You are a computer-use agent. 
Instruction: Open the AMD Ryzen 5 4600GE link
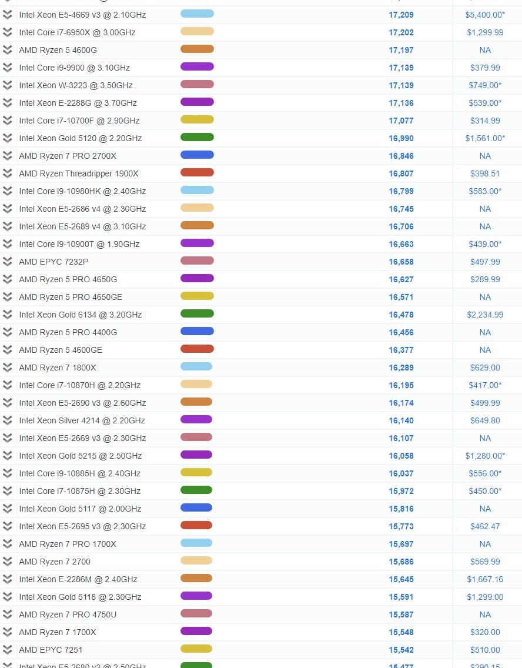tap(61, 350)
